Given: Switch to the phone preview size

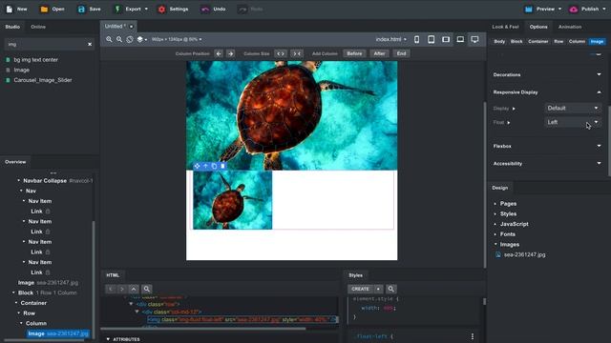Looking at the screenshot, I should [416, 39].
